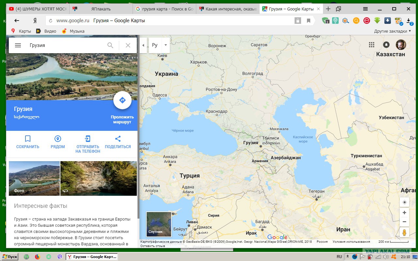
Task: Open the Google Maps hamburger menu
Action: (18, 45)
